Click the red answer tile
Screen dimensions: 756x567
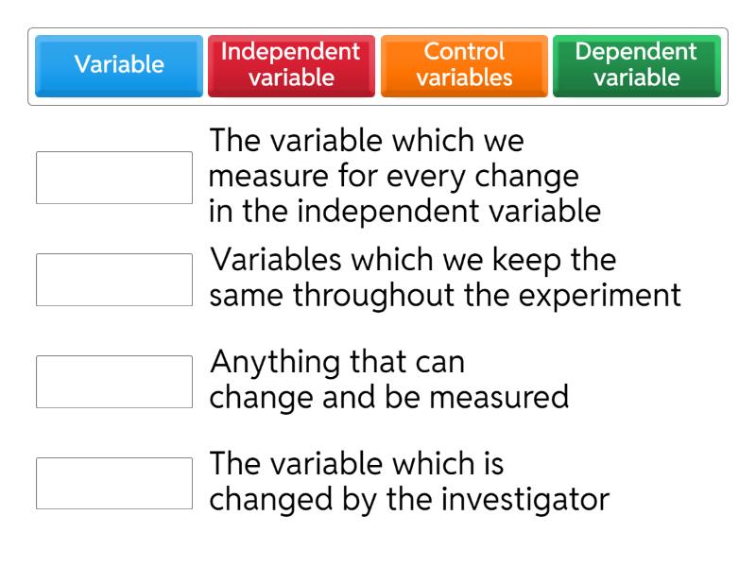291,65
